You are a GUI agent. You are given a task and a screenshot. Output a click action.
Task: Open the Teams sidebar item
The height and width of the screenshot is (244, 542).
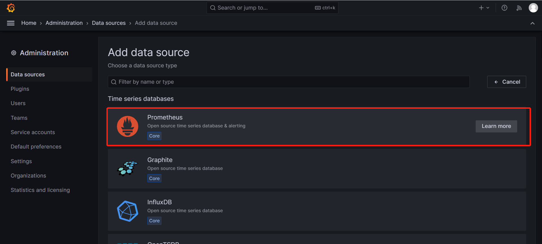(19, 118)
